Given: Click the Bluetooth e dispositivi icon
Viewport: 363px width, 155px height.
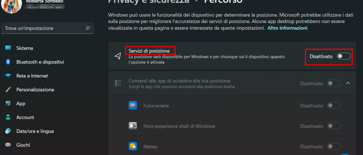Looking at the screenshot, I should [8, 62].
